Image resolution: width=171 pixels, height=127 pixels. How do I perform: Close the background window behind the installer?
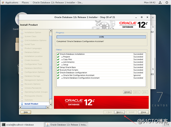pos(153,17)
